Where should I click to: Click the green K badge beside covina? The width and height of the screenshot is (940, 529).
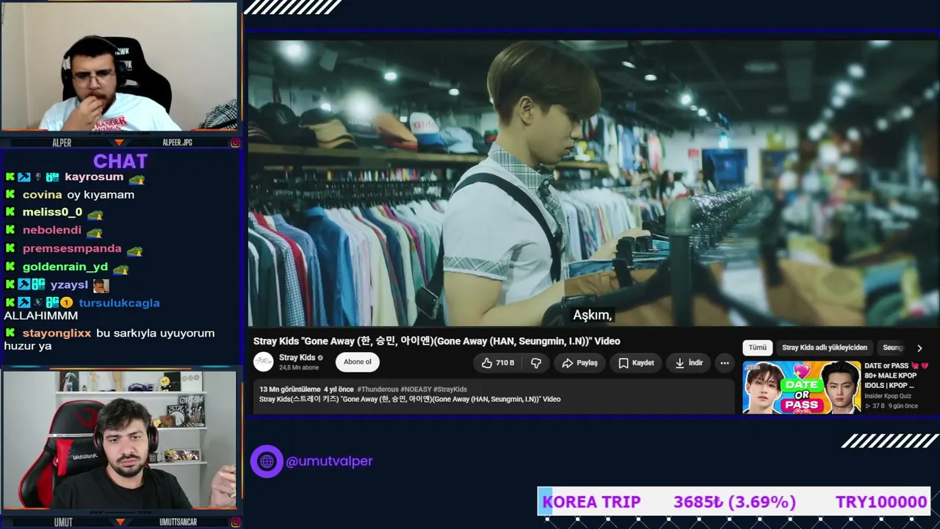tap(10, 195)
